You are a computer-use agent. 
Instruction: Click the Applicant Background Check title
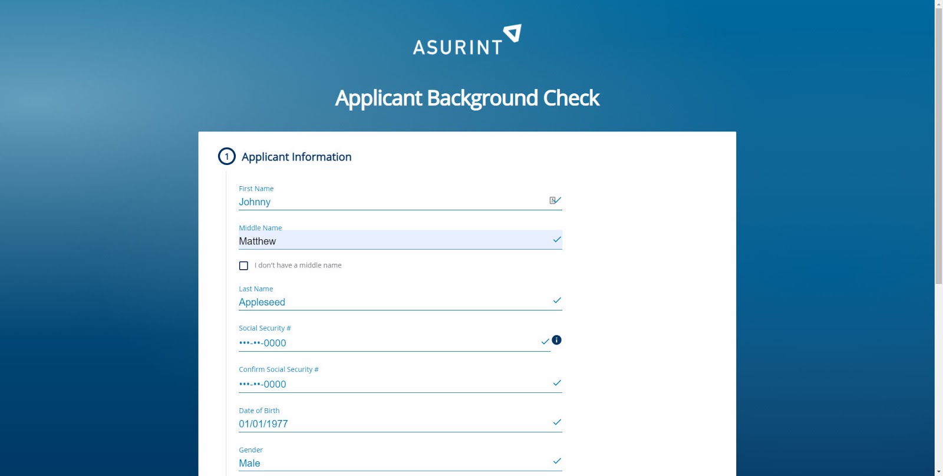(x=467, y=98)
